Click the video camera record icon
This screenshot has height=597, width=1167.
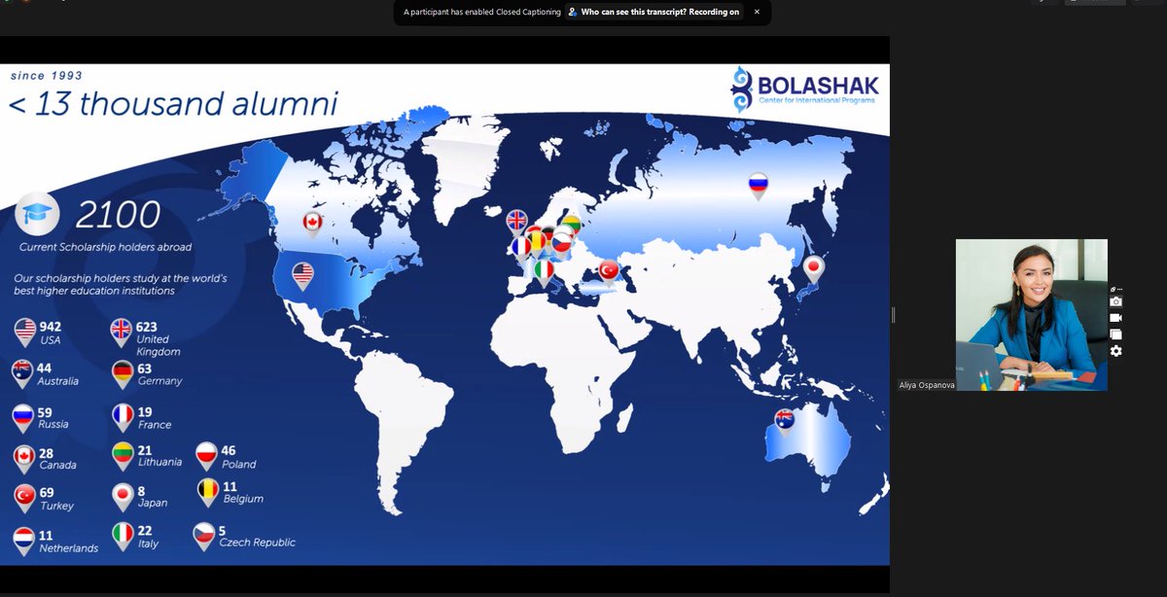click(1115, 318)
